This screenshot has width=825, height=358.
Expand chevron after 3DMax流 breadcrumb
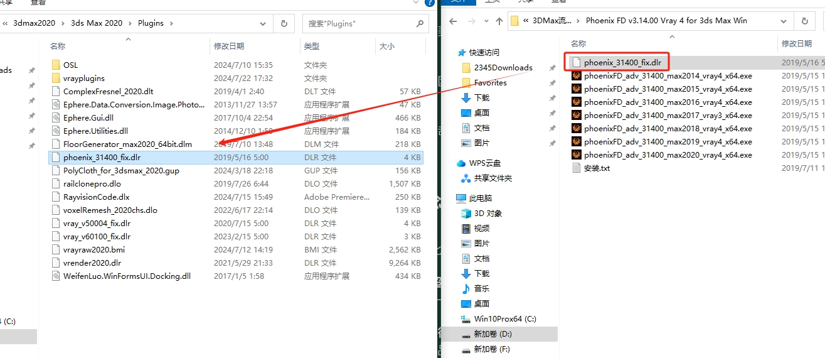tap(579, 21)
